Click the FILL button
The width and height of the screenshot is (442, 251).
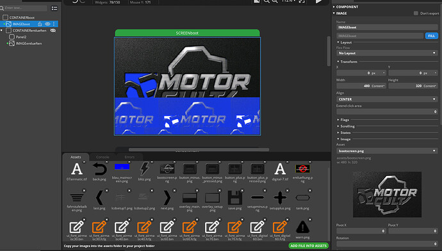tap(431, 36)
